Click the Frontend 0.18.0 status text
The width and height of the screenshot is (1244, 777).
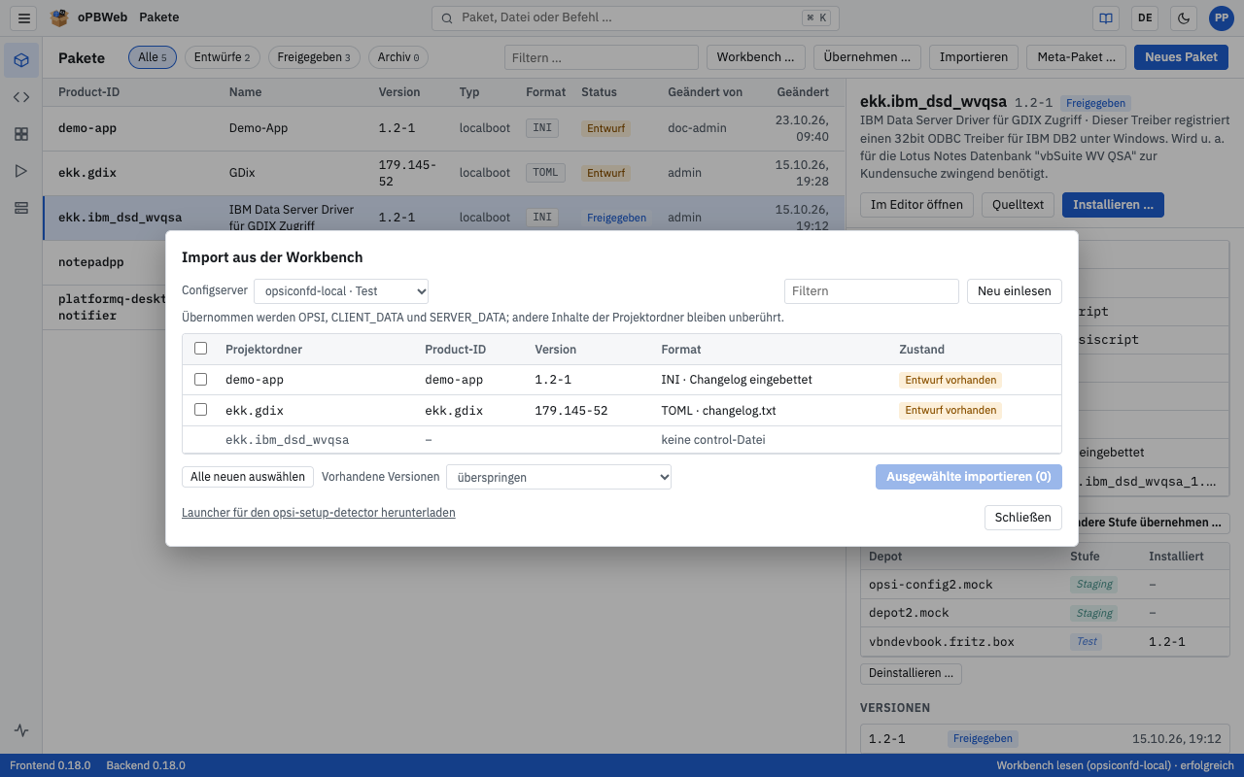tap(51, 765)
